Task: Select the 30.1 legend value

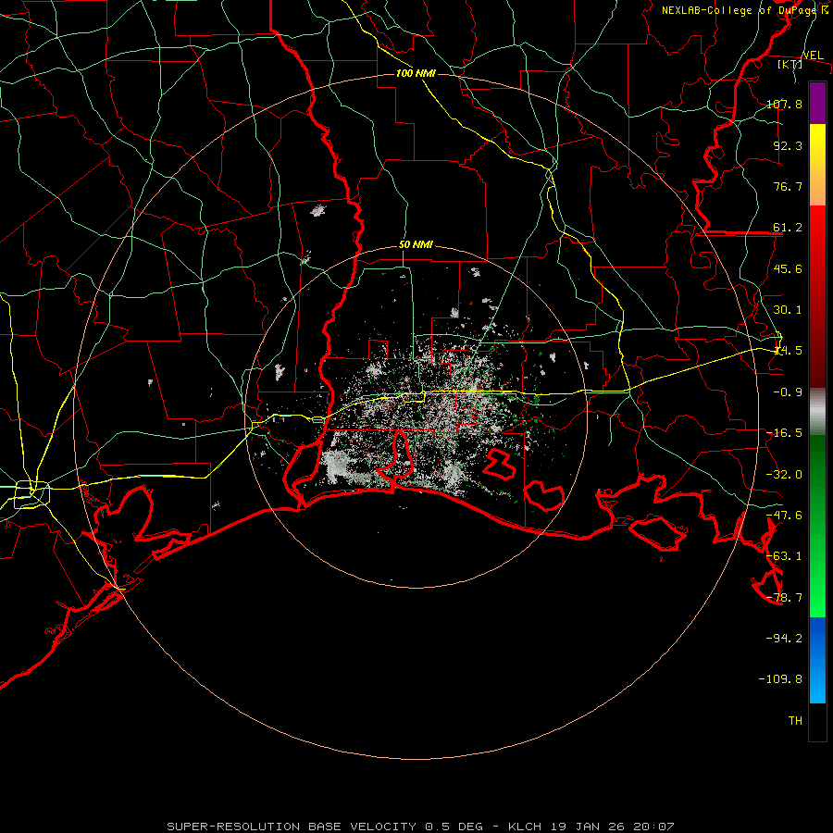Action: [x=788, y=310]
